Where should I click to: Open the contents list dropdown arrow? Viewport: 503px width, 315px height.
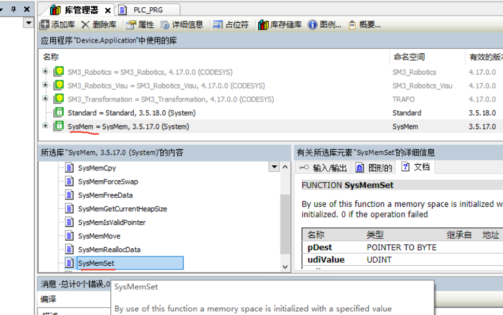point(274,167)
